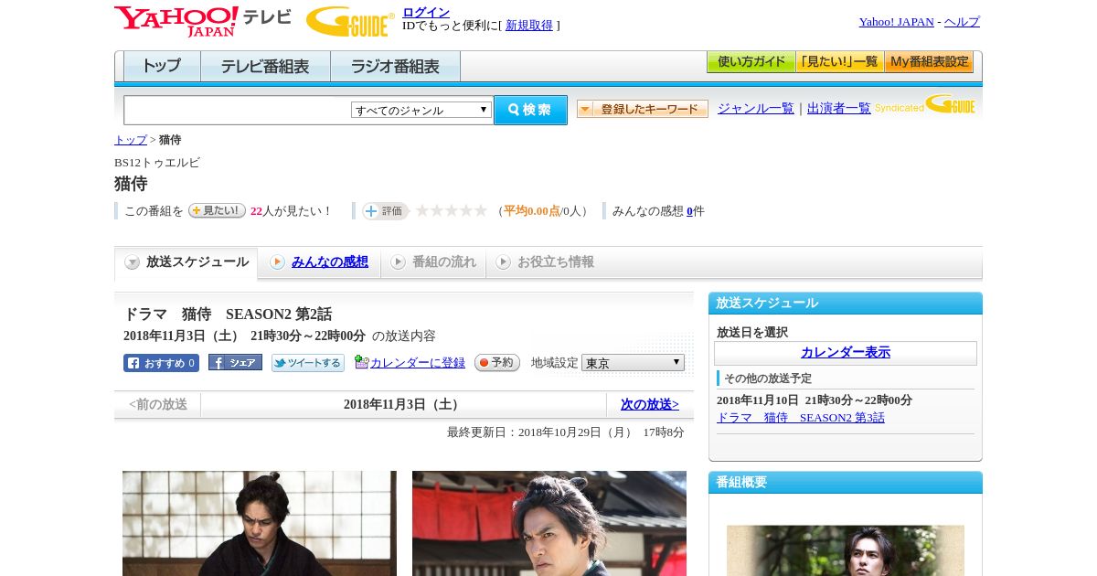Open the ログイン link
This screenshot has height=576, width=1097.
(x=426, y=12)
